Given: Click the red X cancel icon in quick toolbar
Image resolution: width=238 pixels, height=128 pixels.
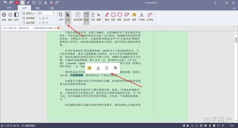Looking at the screenshot, I should click(17, 3).
